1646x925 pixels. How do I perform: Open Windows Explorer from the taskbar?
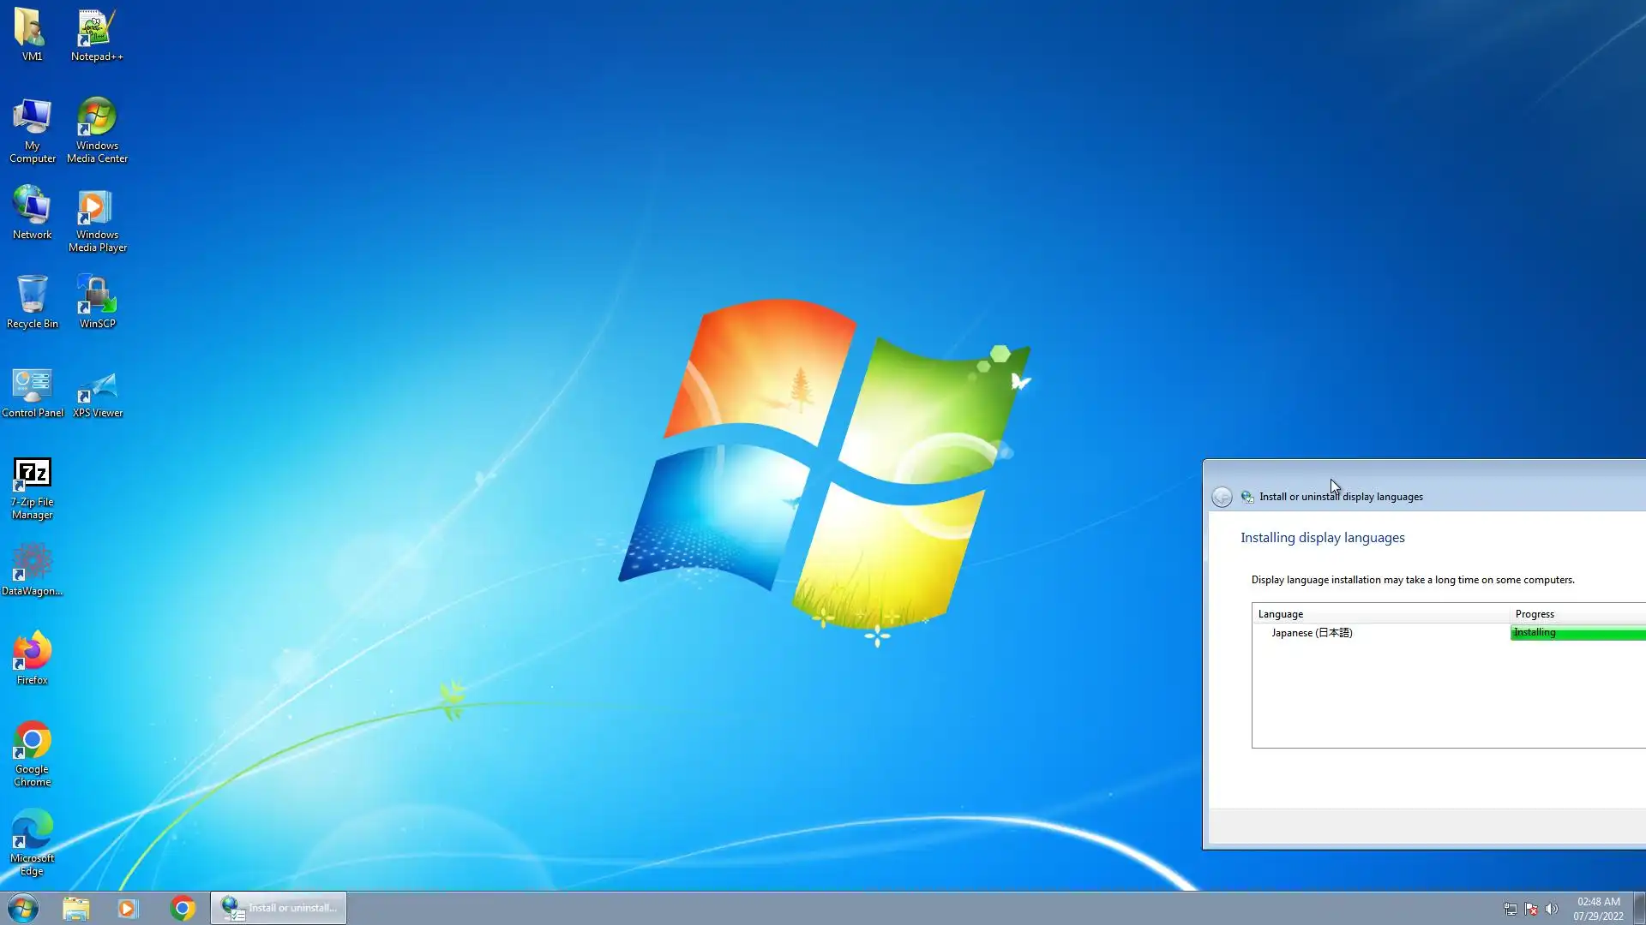(75, 908)
